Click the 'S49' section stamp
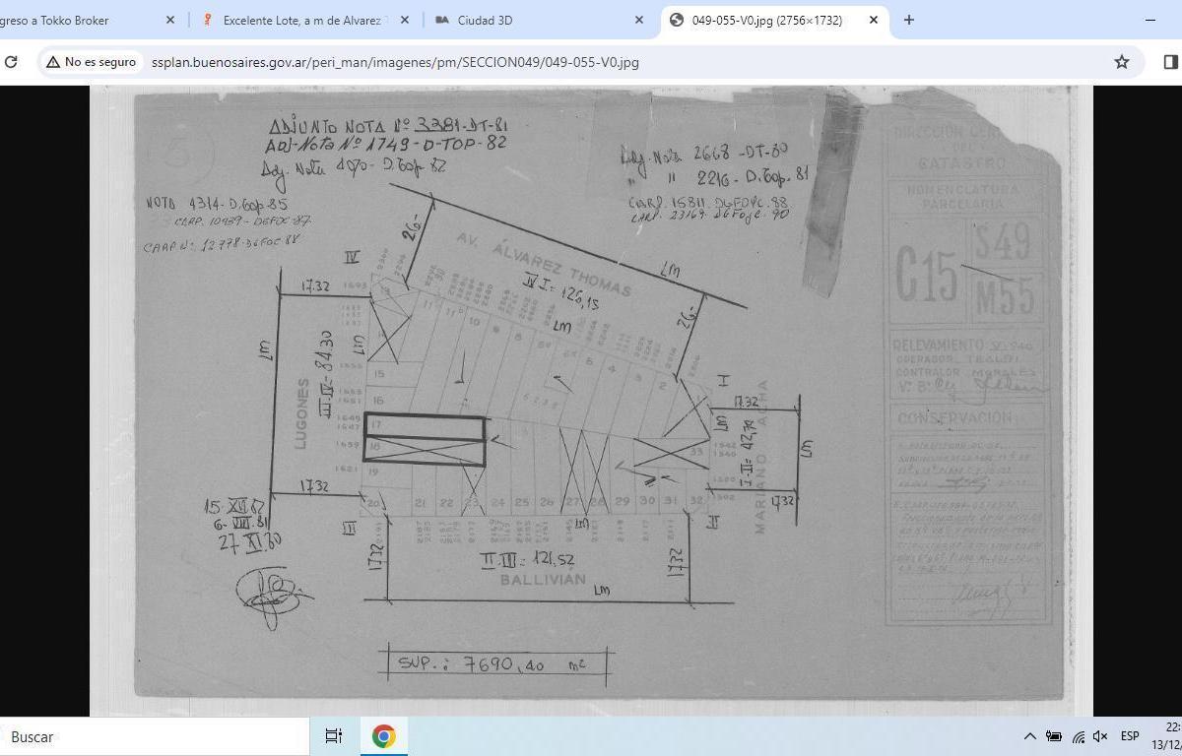This screenshot has height=756, width=1182. click(1002, 243)
